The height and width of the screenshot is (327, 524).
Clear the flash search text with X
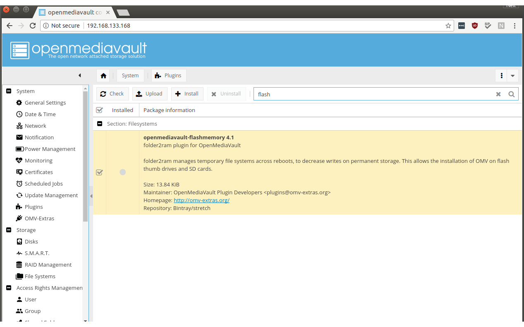tap(498, 94)
